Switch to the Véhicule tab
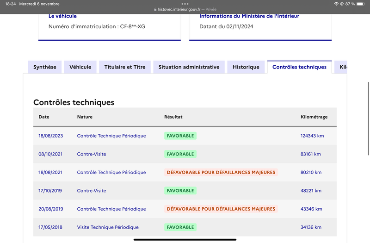Screen dimensions: 370x243 coord(80,67)
